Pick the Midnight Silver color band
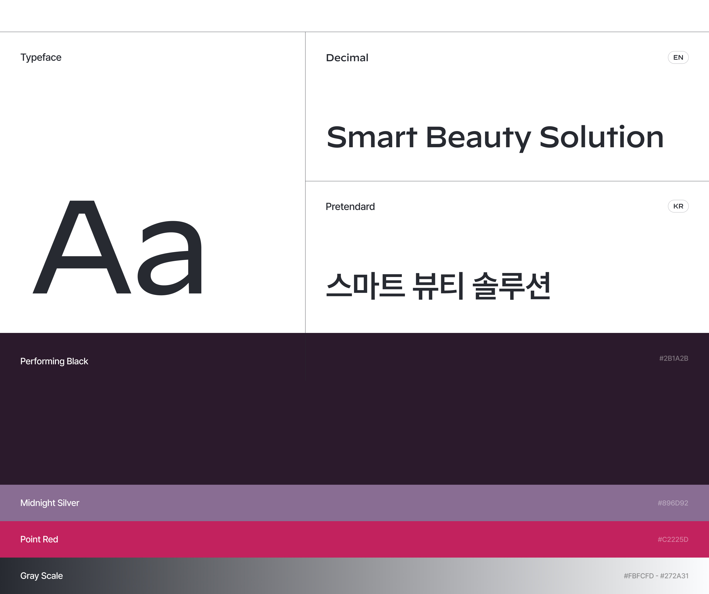 (354, 503)
